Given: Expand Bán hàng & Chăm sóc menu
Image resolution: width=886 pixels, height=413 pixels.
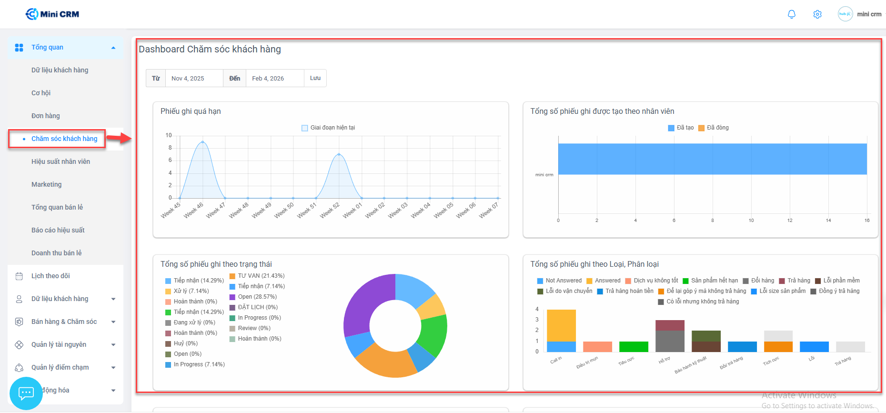Looking at the screenshot, I should [113, 322].
